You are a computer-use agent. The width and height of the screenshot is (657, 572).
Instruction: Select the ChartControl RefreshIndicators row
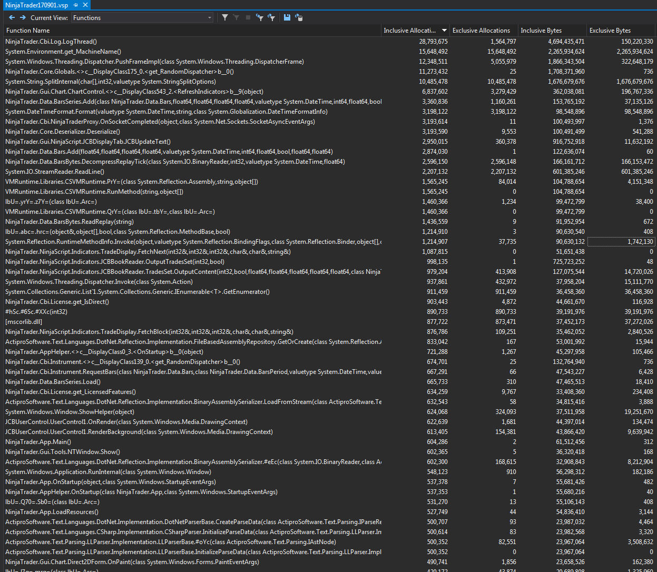pos(329,92)
